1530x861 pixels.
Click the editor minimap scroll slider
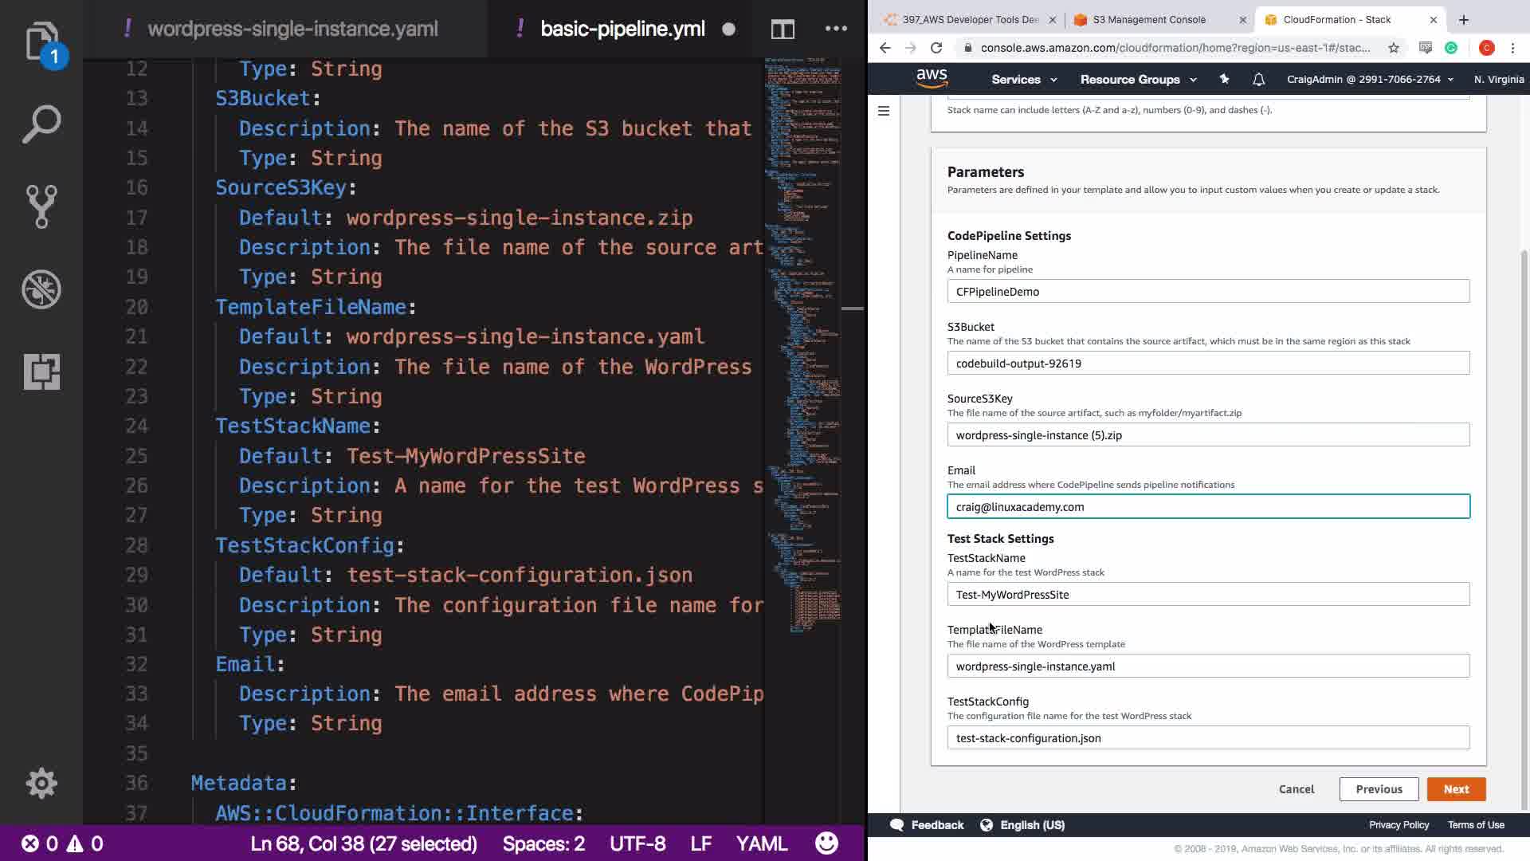click(x=853, y=309)
